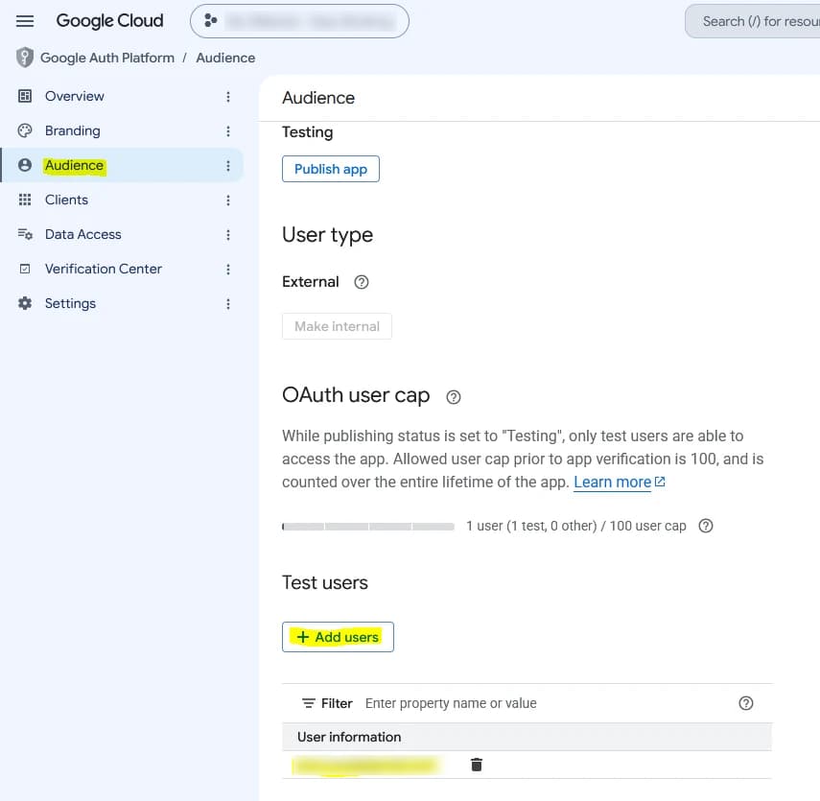Open the hamburger navigation menu

click(25, 21)
